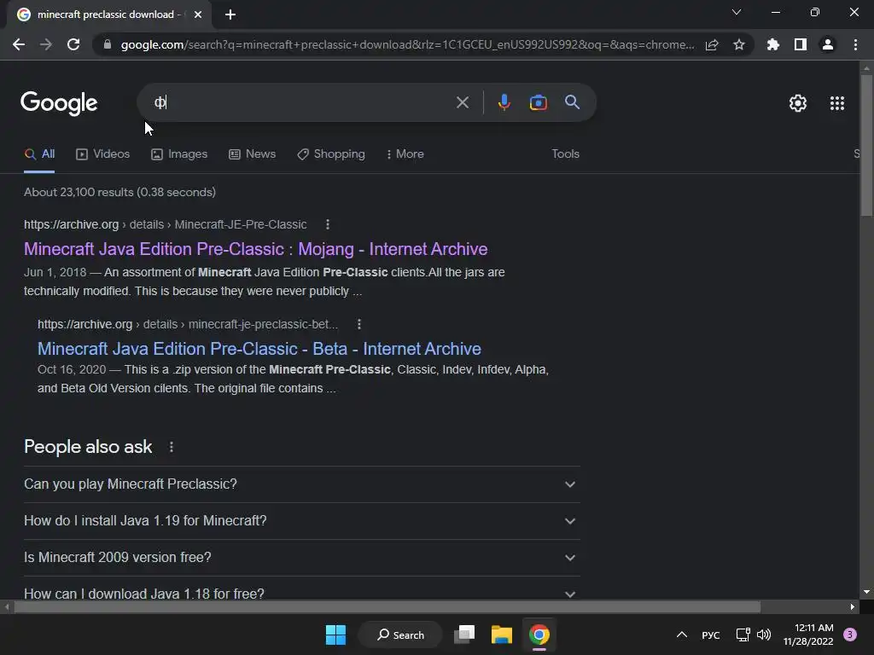Expand "Is Minecraft 2009 version free?"

pyautogui.click(x=301, y=558)
